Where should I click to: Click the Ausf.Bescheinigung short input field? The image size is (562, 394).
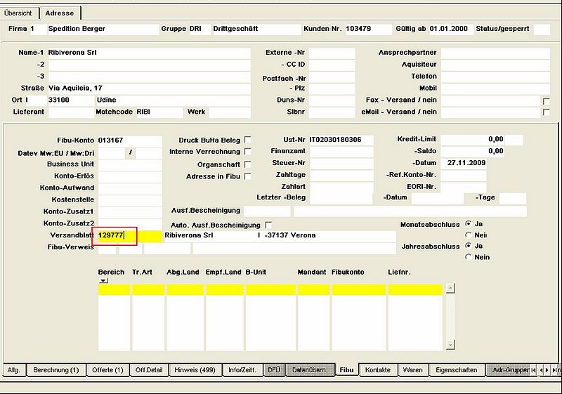267,211
